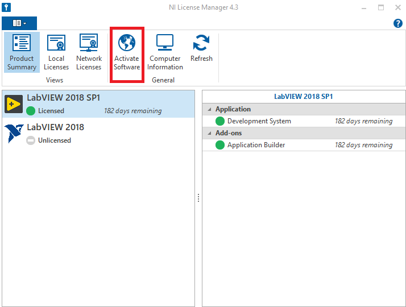Close the NI License Manager window
This screenshot has height=307, width=406.
tap(398, 7)
